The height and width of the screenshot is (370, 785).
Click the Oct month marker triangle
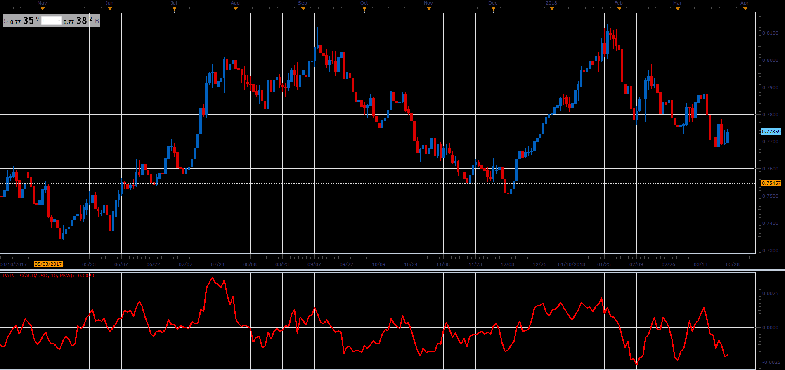pos(364,9)
